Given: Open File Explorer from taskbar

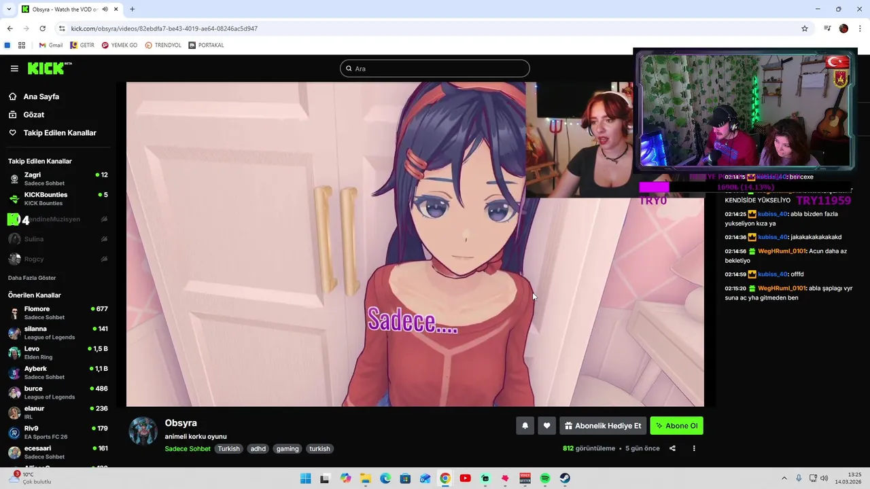Looking at the screenshot, I should [366, 479].
